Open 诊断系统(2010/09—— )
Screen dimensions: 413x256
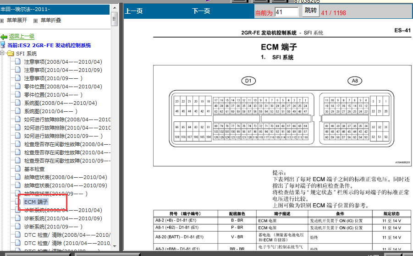[x=53, y=227]
